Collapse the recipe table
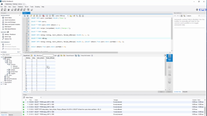This screenshot has width=207, height=116. [x=5, y=63]
